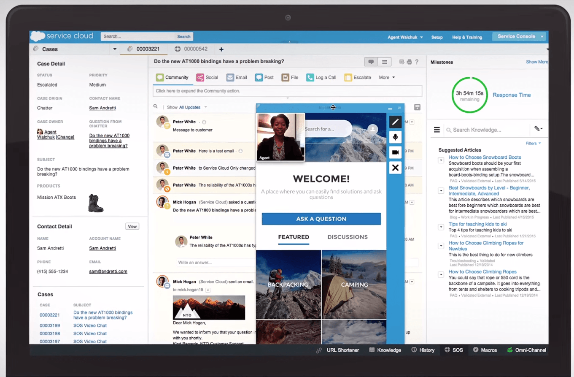
Task: Select the Post action
Action: pos(264,77)
